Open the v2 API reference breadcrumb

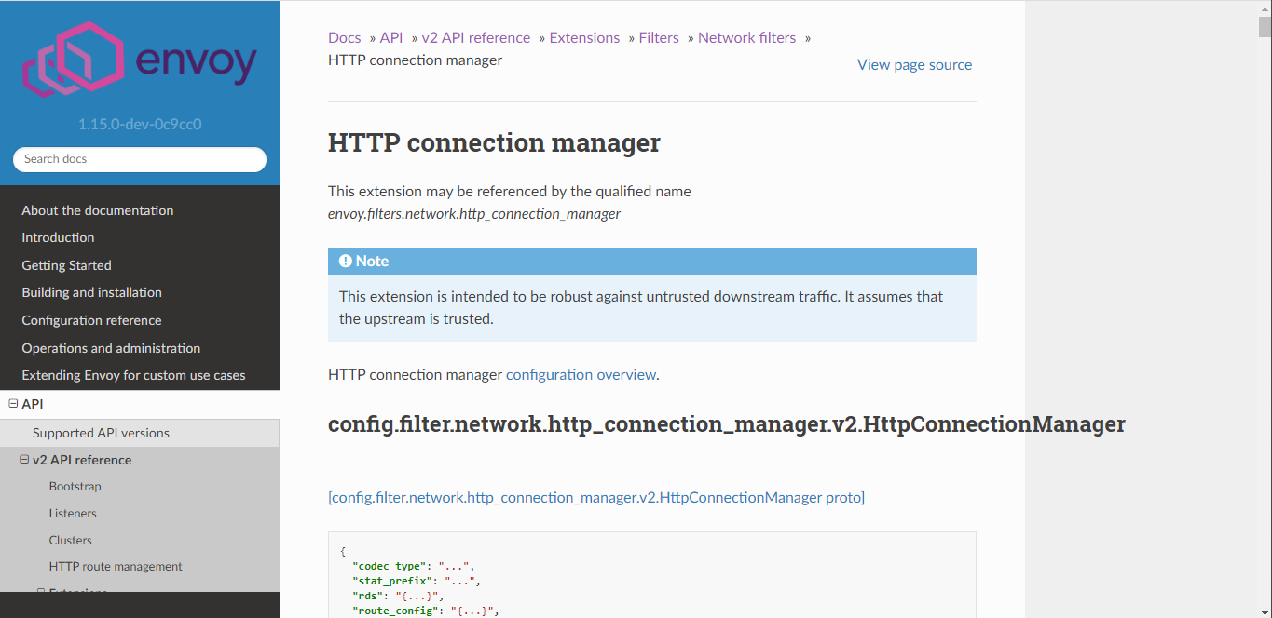pos(475,38)
